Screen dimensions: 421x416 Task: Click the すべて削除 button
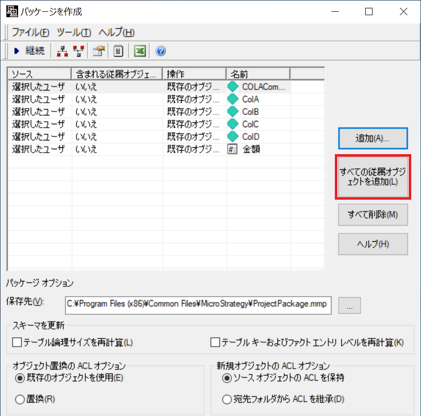373,215
